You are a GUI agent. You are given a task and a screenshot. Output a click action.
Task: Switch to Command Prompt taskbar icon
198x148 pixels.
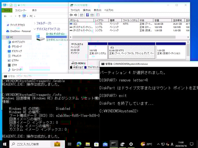(114, 144)
